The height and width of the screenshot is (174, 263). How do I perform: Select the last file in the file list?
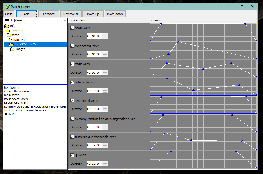[10, 114]
